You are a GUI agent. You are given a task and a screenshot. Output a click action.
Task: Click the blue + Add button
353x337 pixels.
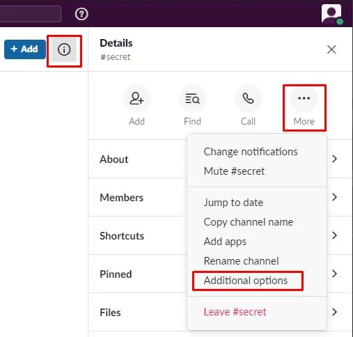(25, 49)
